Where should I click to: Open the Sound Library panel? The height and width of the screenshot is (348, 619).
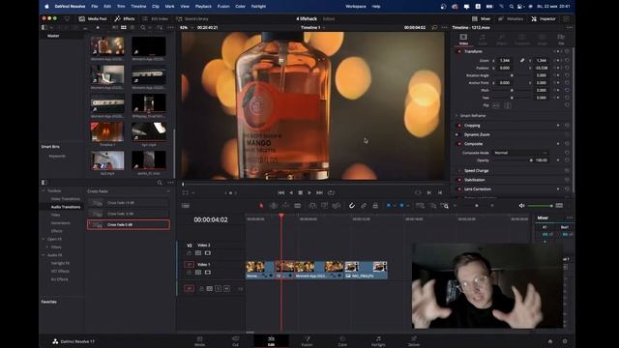192,18
